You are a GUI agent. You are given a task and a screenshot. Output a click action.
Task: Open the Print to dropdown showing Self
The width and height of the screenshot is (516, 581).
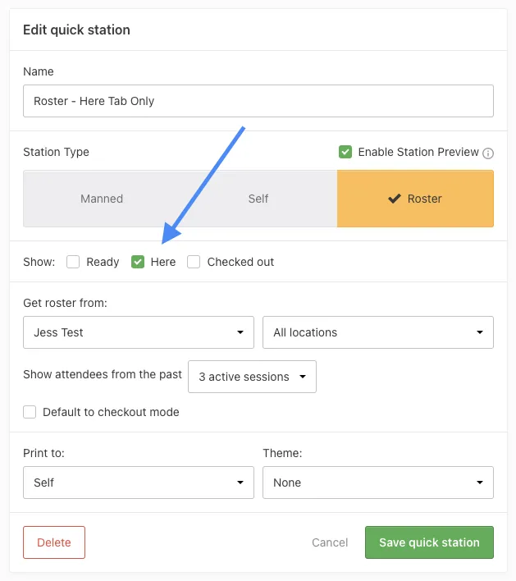tap(138, 483)
